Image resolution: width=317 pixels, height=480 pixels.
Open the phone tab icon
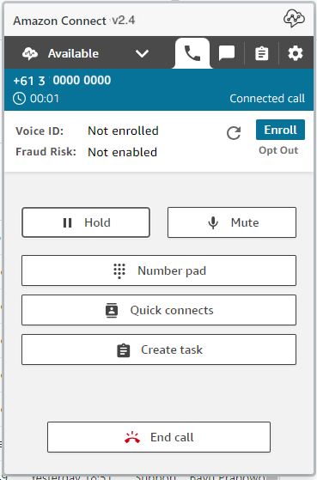tap(192, 53)
